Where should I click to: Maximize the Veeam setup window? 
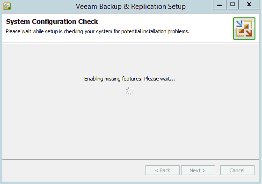232,5
